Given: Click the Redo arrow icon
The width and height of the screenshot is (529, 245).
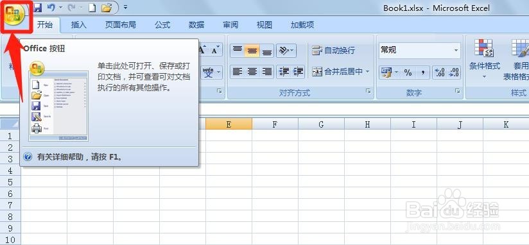Looking at the screenshot, I should click(x=71, y=7).
